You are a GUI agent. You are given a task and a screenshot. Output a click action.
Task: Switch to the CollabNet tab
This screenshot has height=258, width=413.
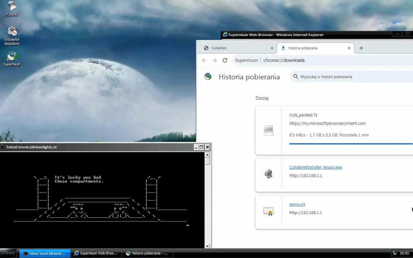(x=238, y=48)
